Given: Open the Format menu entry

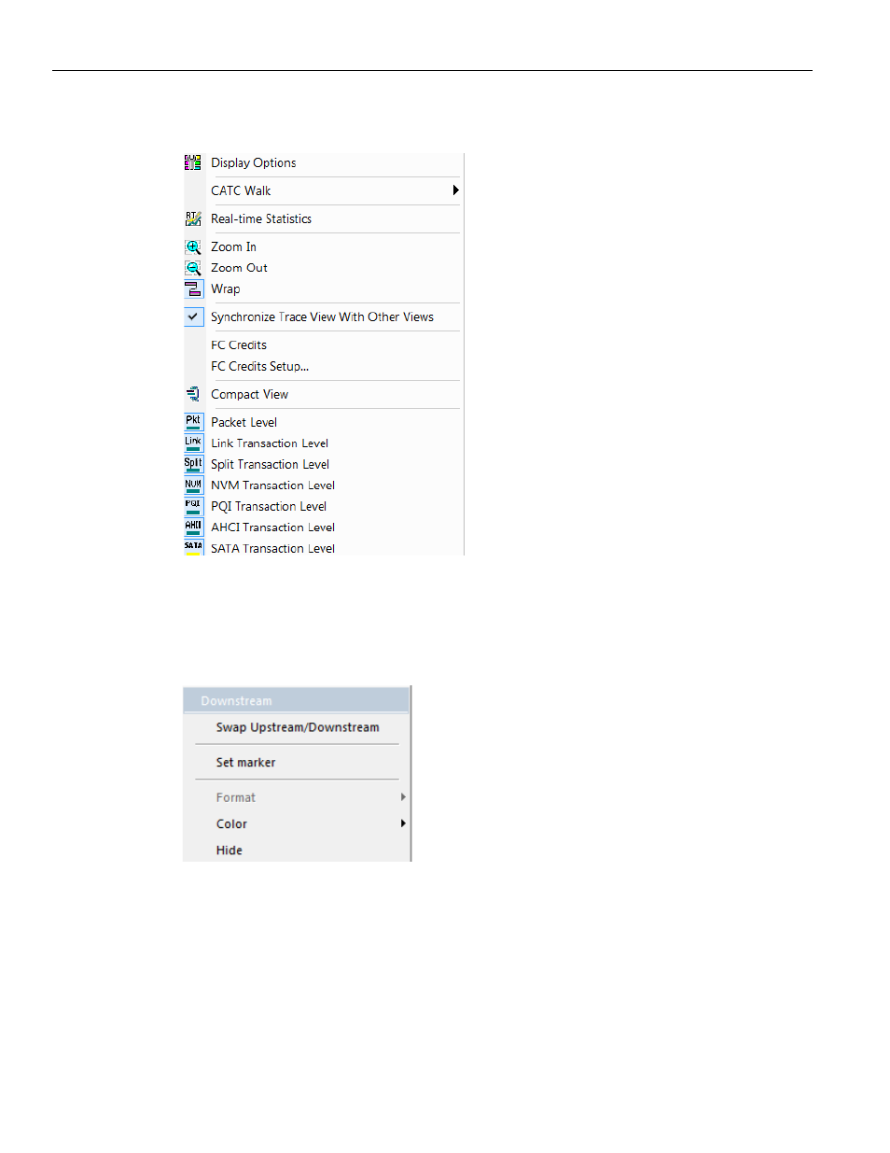Looking at the screenshot, I should click(x=235, y=797).
